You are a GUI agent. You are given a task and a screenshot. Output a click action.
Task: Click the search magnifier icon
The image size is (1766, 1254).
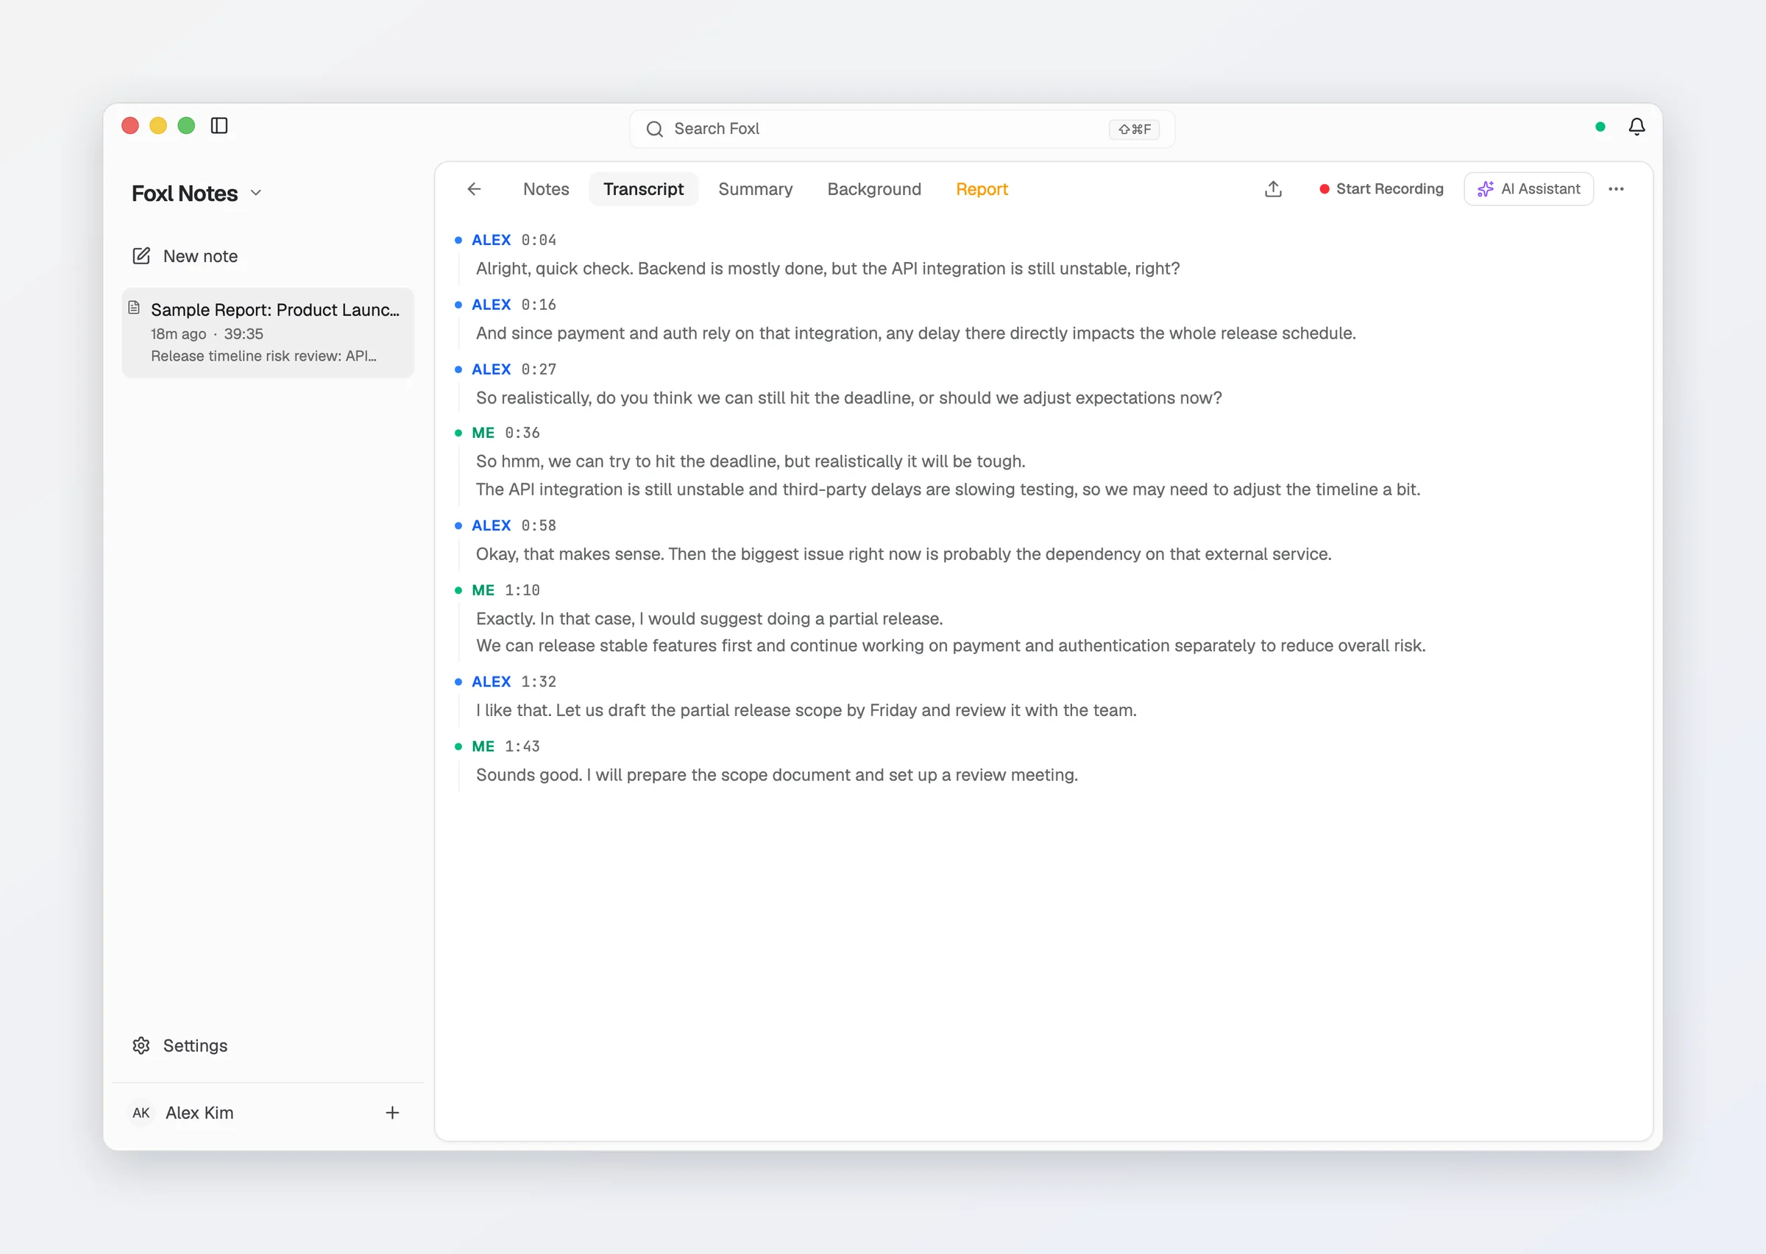pos(655,129)
